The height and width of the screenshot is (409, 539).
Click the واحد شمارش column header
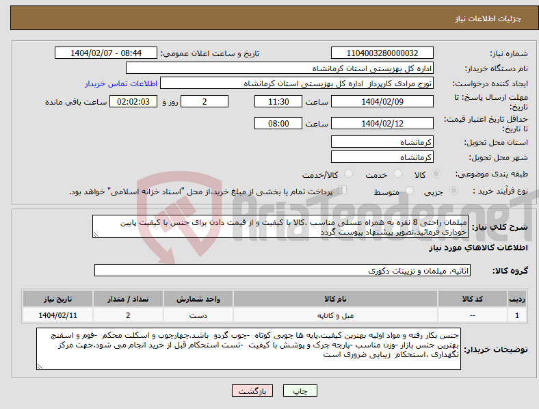pos(198,299)
